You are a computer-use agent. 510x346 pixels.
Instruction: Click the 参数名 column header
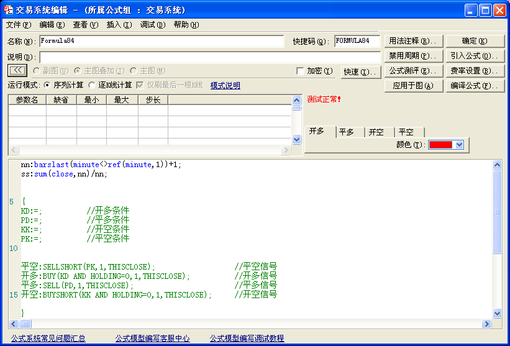(x=27, y=100)
